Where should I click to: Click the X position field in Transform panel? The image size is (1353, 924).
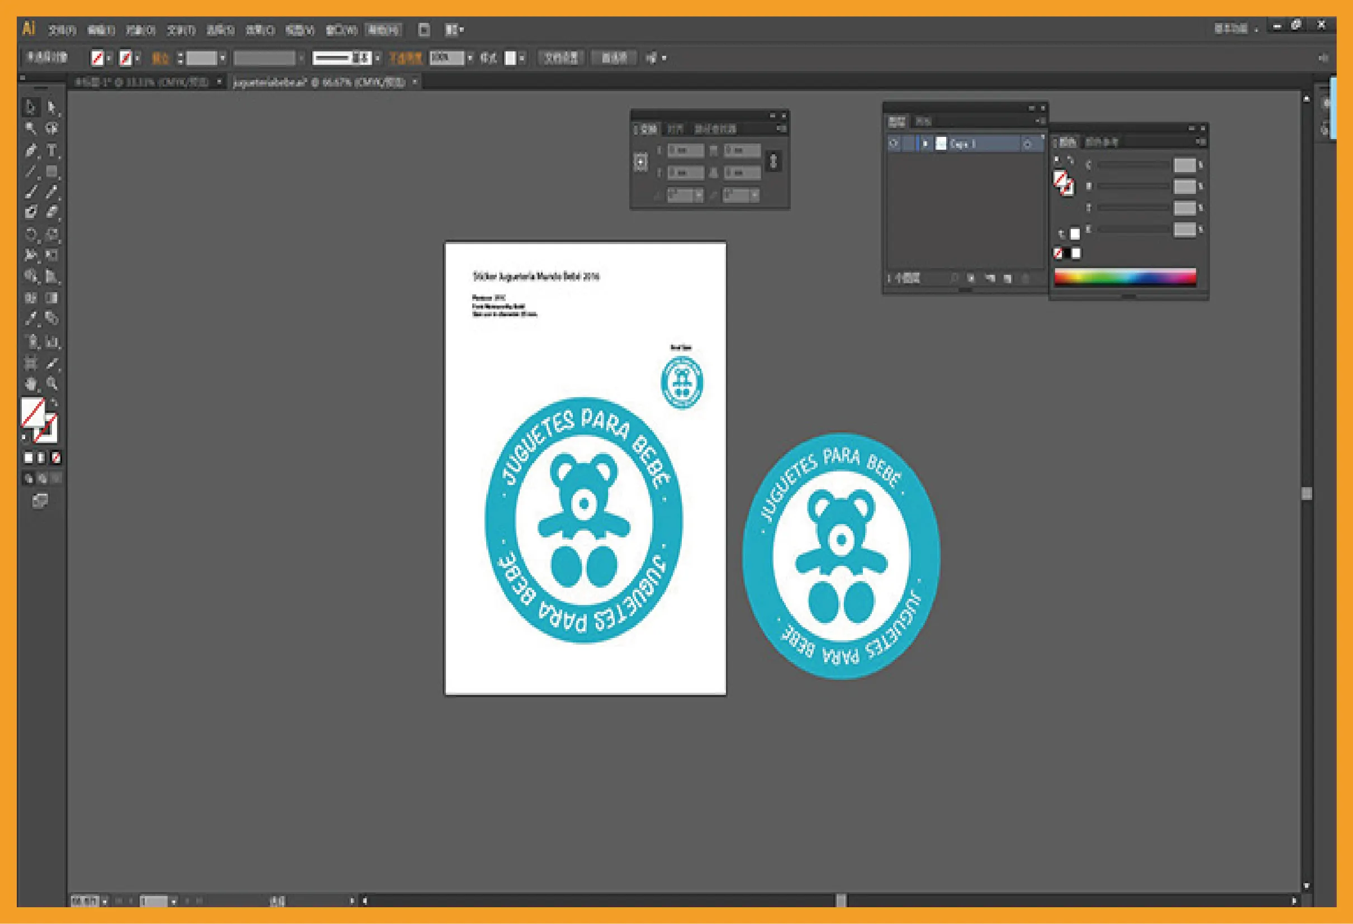coord(685,151)
